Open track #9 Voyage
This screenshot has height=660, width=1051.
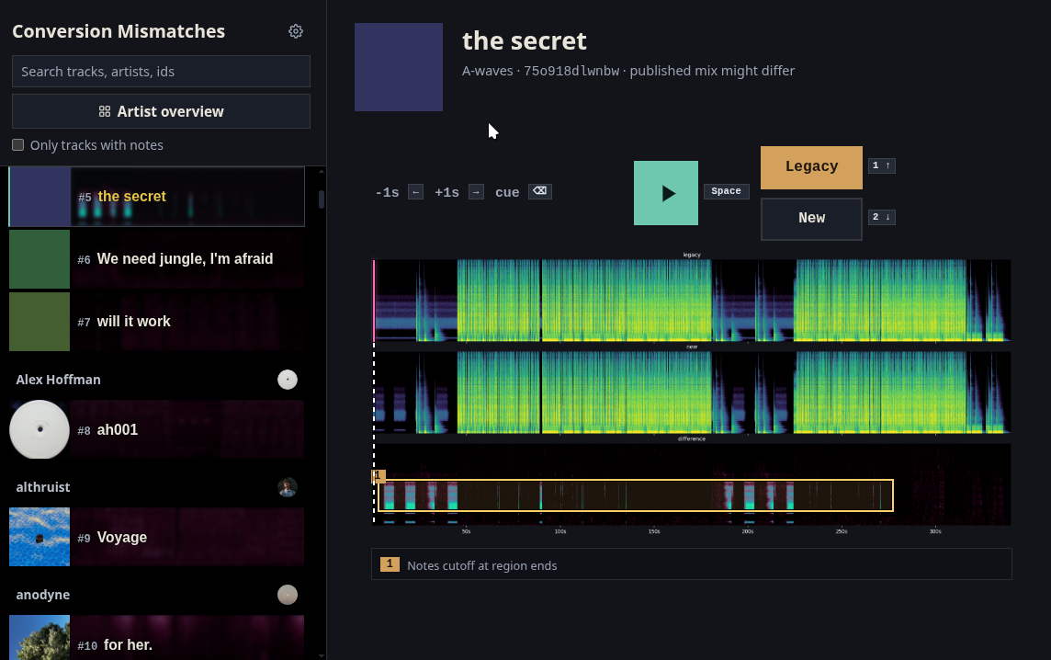(x=157, y=537)
